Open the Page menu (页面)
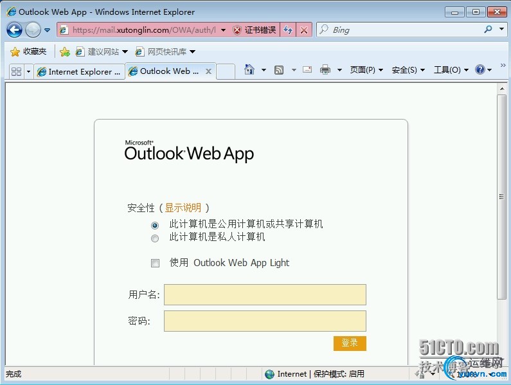 (x=366, y=70)
